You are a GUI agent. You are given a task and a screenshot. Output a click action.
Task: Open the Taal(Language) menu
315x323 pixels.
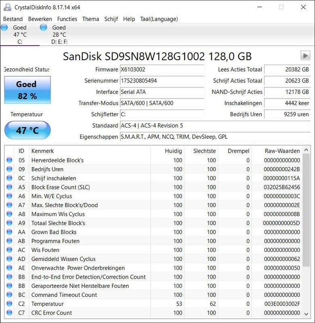coord(159,19)
